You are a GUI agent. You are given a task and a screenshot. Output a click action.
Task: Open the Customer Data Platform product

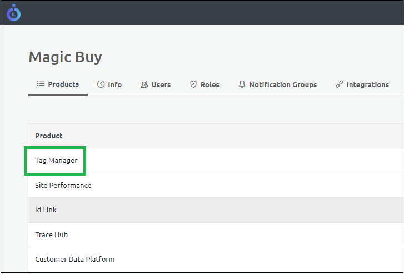[75, 260]
